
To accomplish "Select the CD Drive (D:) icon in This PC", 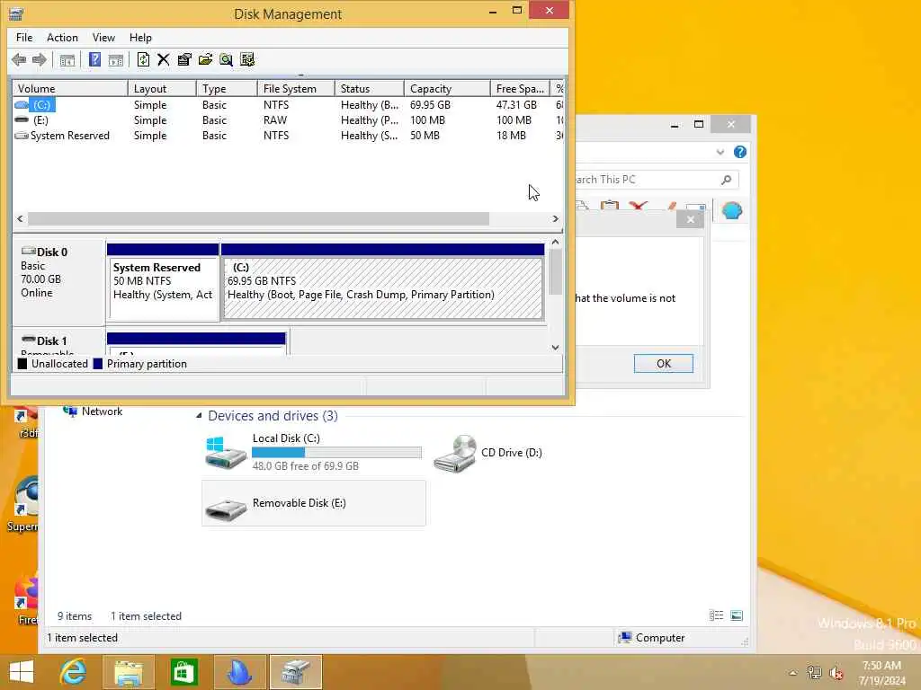I will tap(454, 454).
